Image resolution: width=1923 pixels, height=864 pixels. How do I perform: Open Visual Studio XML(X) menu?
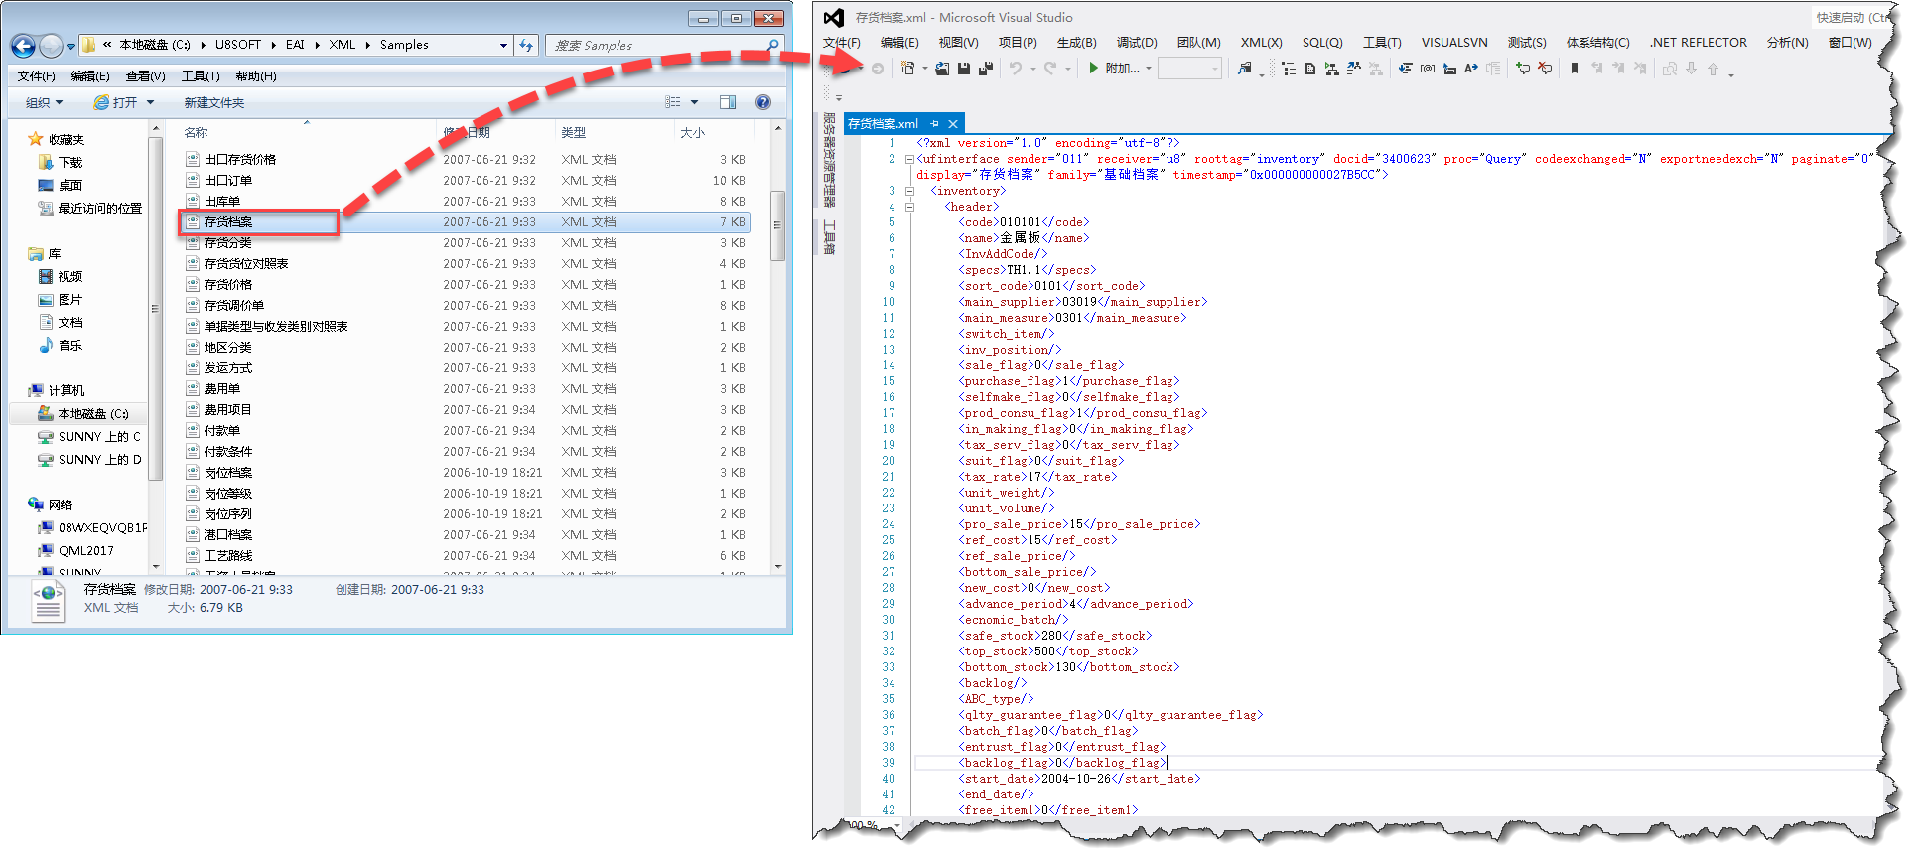tap(1261, 42)
